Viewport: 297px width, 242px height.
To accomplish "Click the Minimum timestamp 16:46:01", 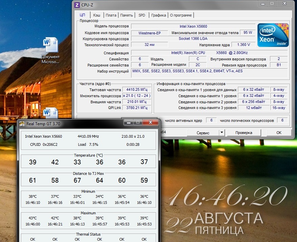I will [77, 203].
